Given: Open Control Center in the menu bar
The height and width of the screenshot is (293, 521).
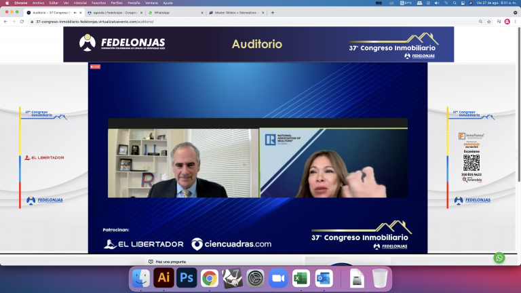Looking at the screenshot, I should point(463,3).
